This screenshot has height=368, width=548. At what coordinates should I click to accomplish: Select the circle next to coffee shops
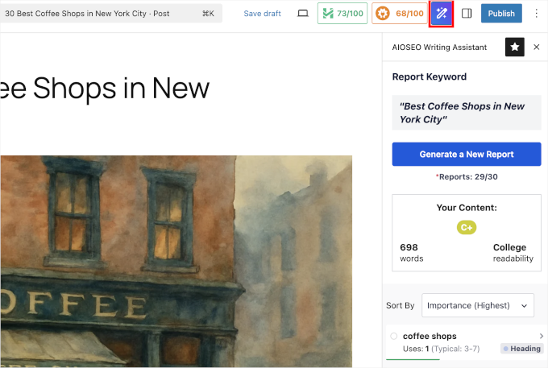[394, 336]
